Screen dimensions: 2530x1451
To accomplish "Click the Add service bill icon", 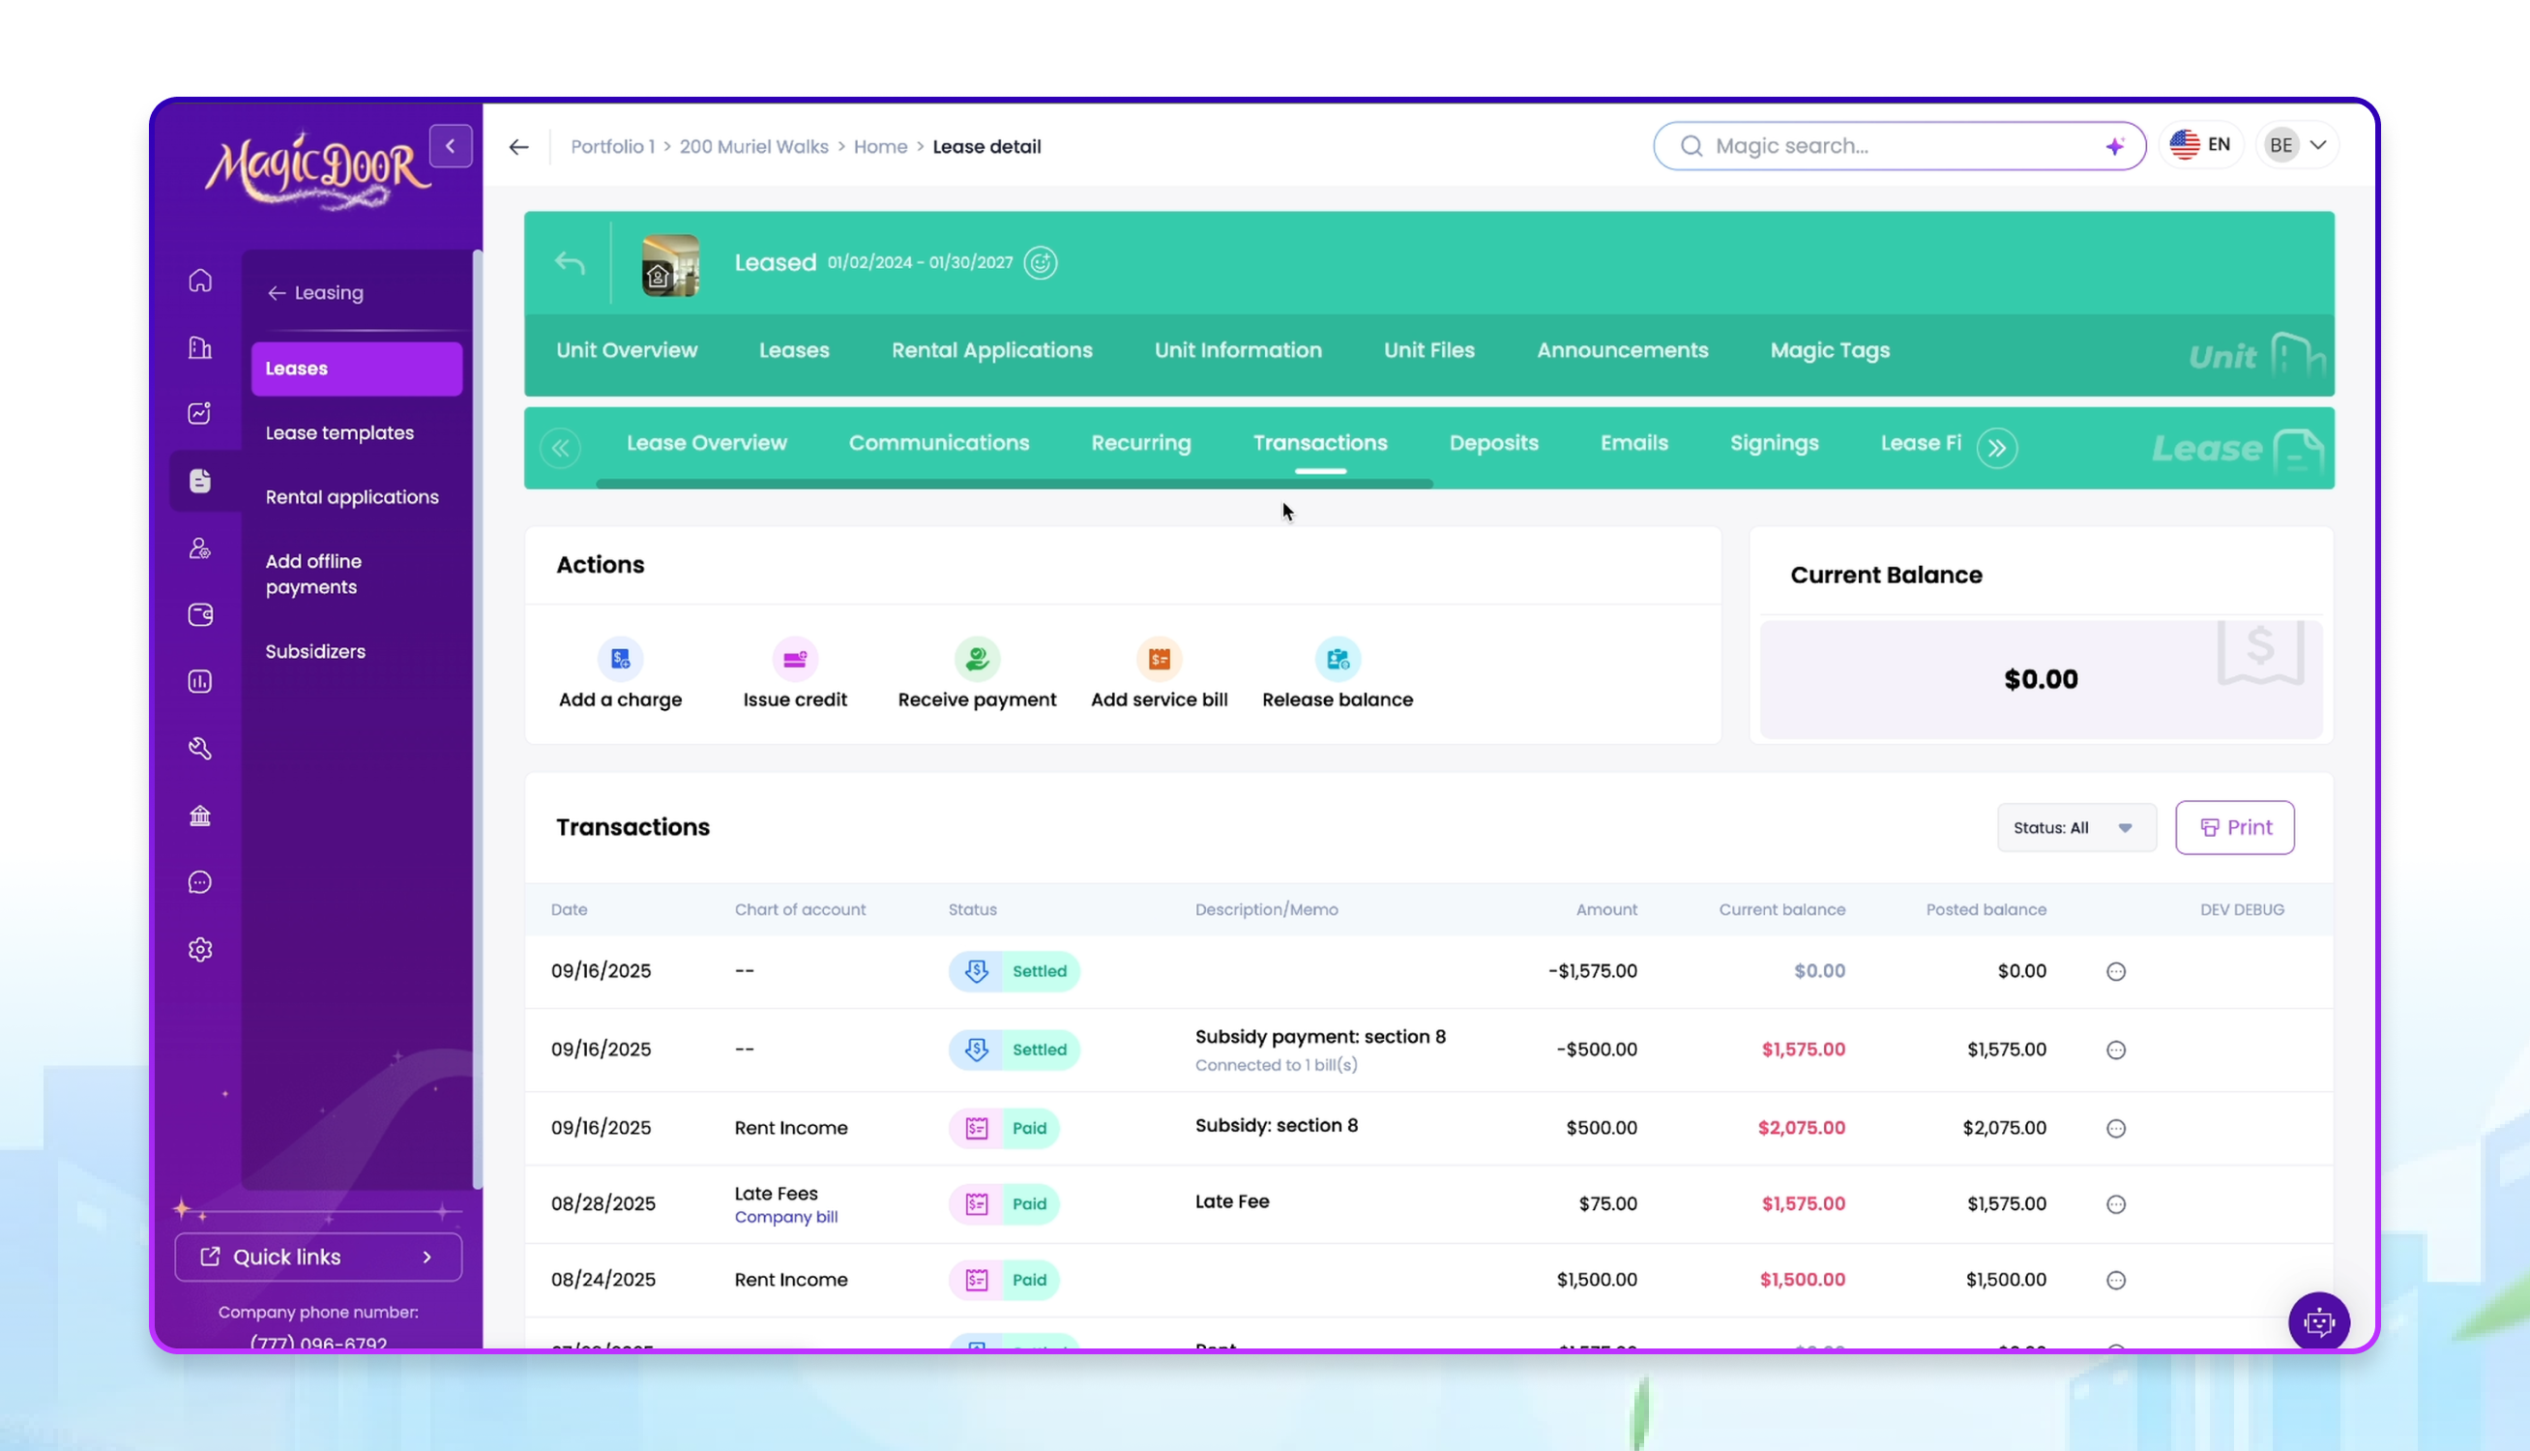I will [1160, 659].
